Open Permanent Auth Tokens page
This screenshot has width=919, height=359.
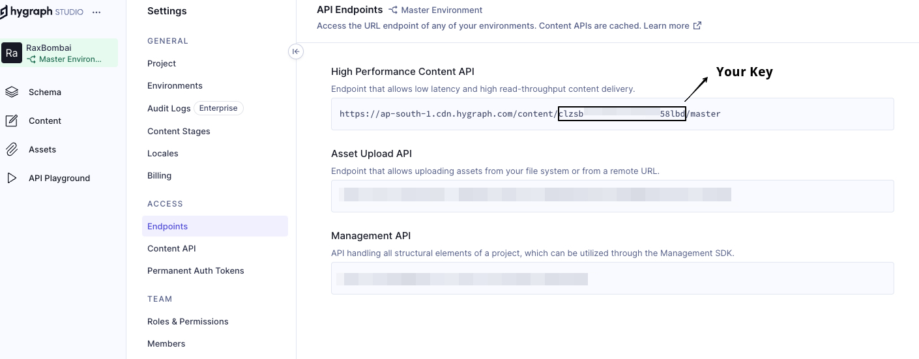tap(196, 270)
